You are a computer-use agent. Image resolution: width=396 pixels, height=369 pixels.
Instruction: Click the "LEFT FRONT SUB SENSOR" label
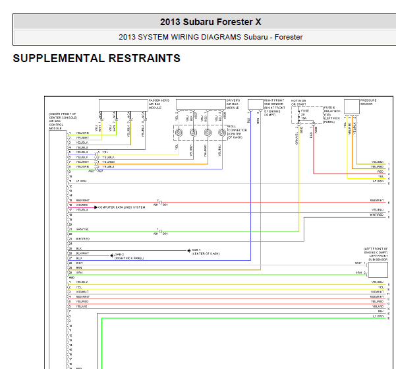click(x=378, y=257)
